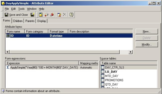Click the PROMOTIONS table icon
This screenshot has height=94, width=162.
pyautogui.click(x=103, y=80)
